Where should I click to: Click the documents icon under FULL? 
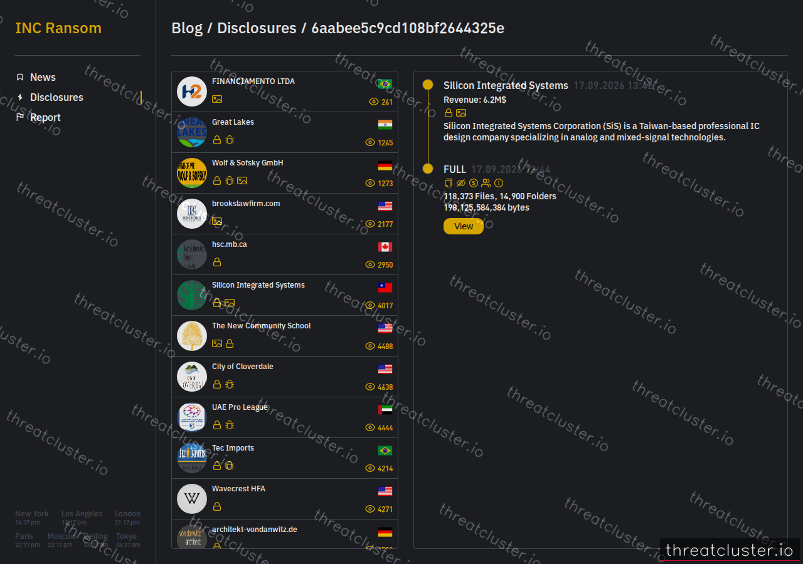(448, 183)
